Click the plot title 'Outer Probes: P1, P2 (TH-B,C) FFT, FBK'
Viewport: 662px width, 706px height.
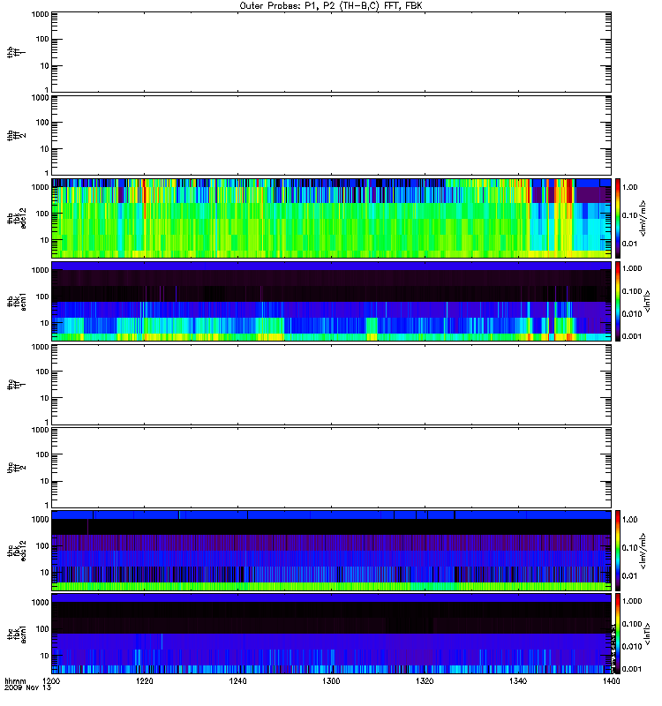(x=331, y=6)
